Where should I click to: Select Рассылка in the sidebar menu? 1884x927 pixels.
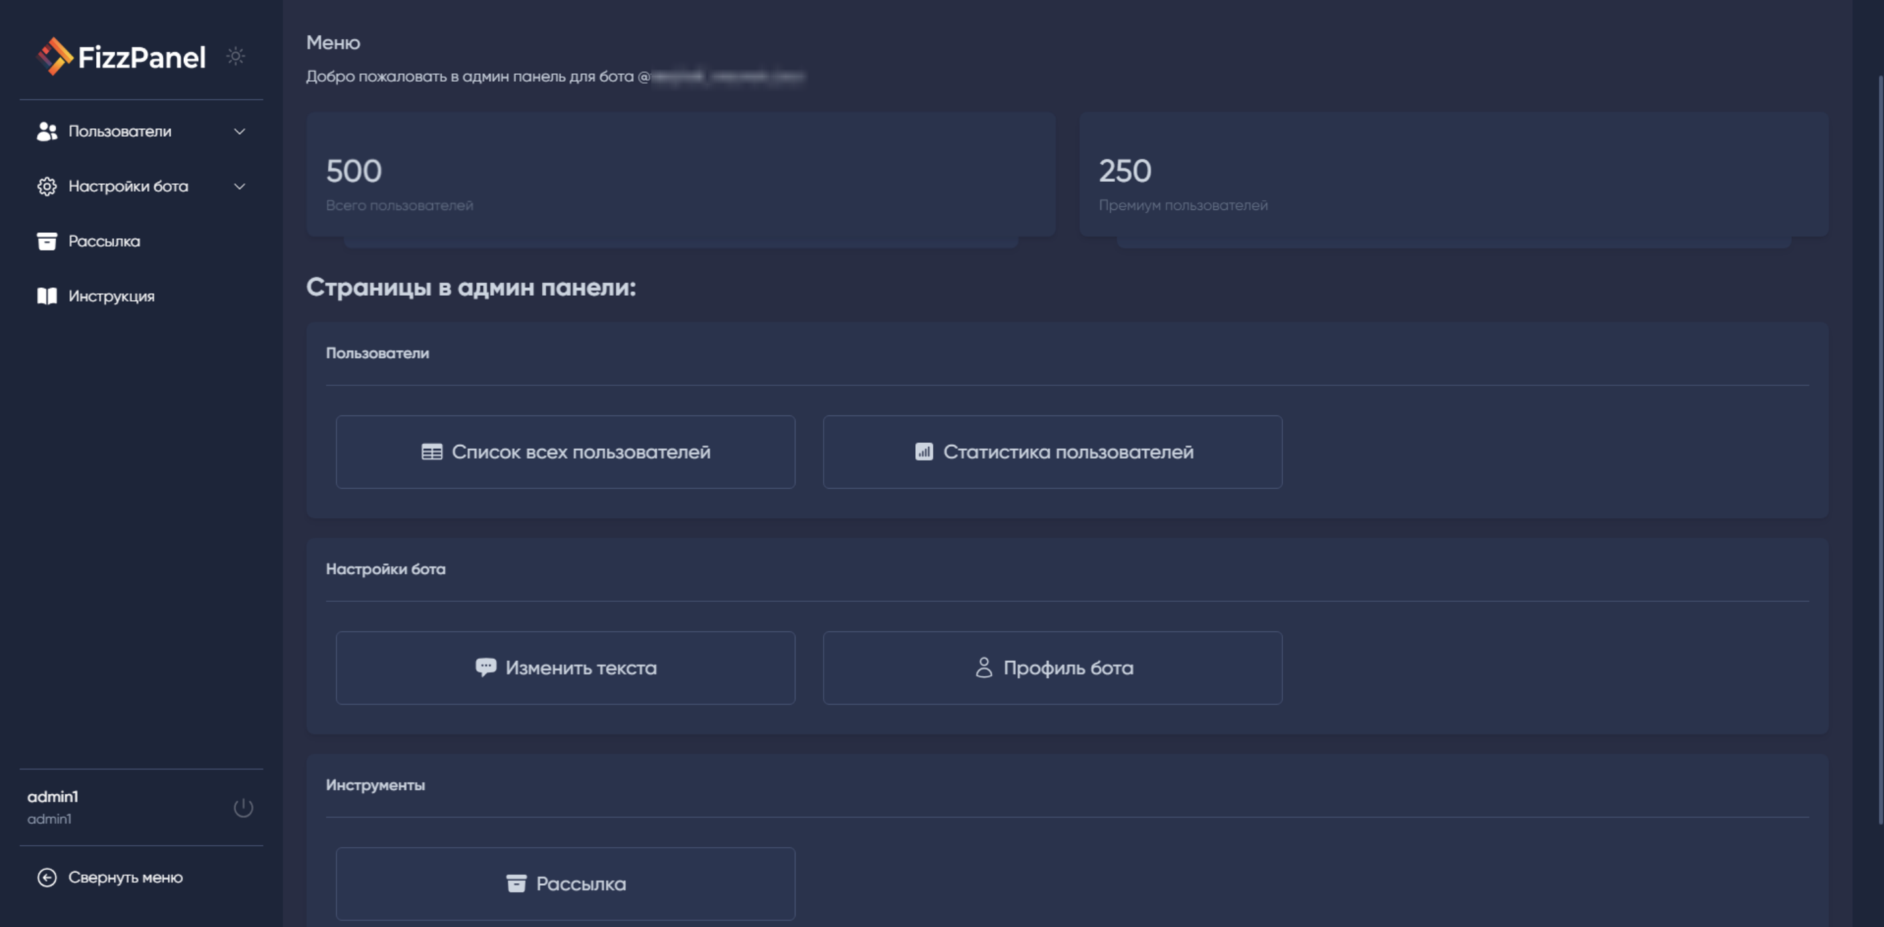point(103,241)
